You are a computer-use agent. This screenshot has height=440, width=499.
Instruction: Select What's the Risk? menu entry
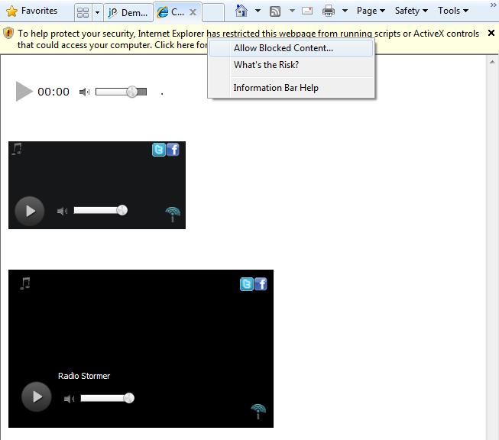point(291,65)
